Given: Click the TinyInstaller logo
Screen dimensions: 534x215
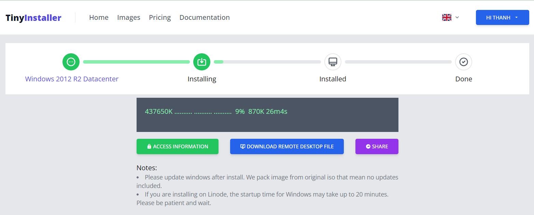Looking at the screenshot, I should [33, 18].
